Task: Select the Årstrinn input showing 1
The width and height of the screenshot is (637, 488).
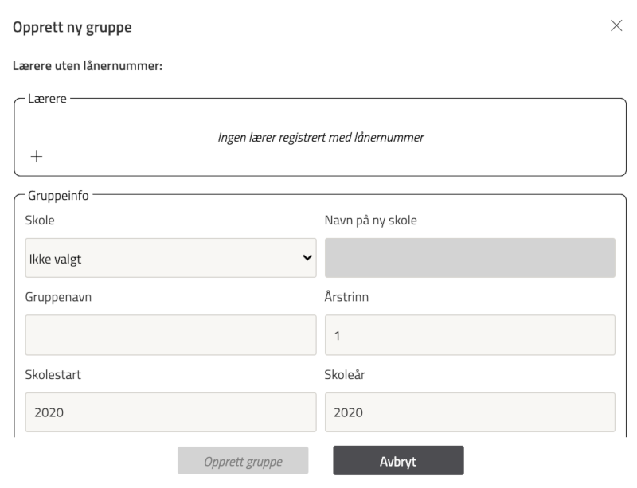Action: [470, 335]
